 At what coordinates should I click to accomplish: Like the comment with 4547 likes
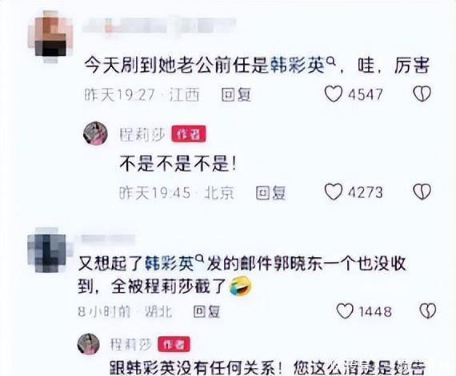334,94
